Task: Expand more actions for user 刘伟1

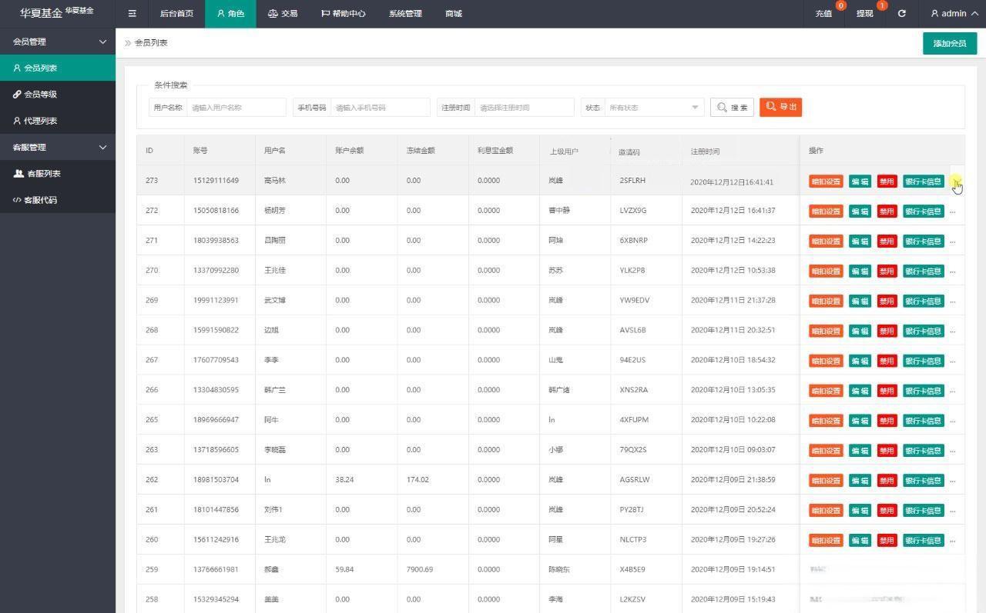Action: 953,511
